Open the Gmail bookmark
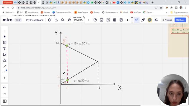 [x=124, y=12]
